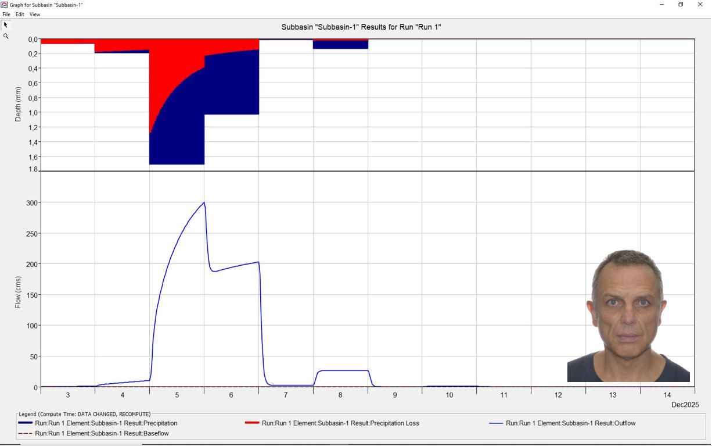Restore down the graph window

click(681, 5)
